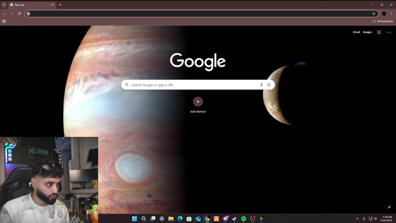Start voice search with microphone icon
The image size is (396, 223).
point(261,85)
